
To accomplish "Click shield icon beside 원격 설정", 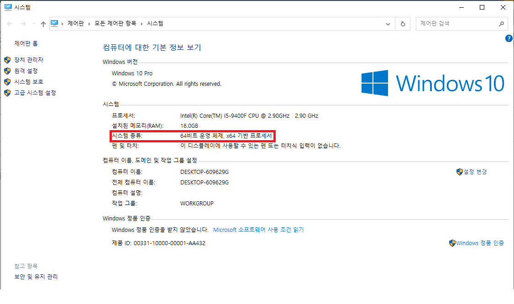I will [7, 71].
